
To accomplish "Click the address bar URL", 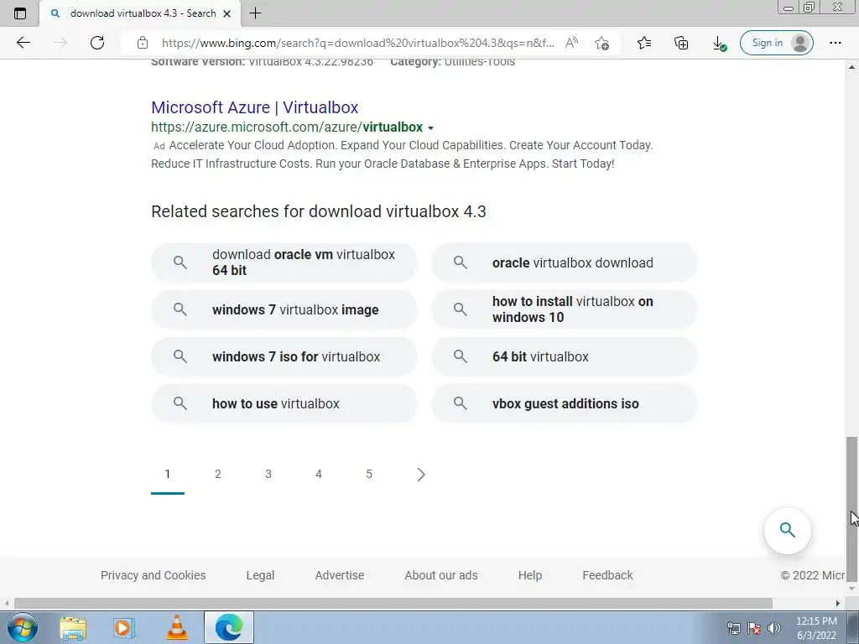I will (357, 43).
